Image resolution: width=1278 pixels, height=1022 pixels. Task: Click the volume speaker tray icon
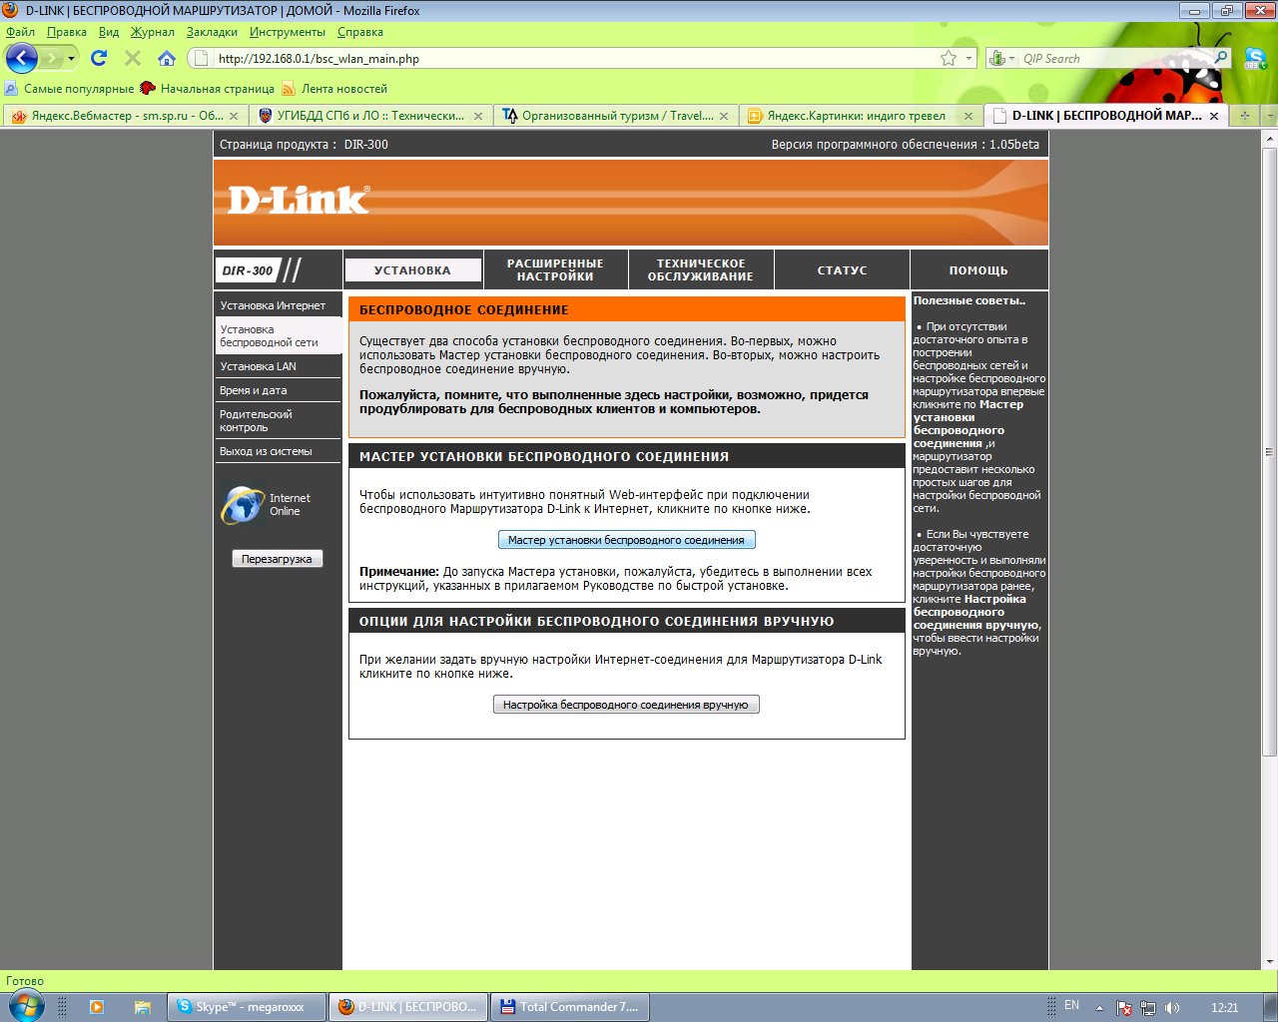pos(1172,1007)
